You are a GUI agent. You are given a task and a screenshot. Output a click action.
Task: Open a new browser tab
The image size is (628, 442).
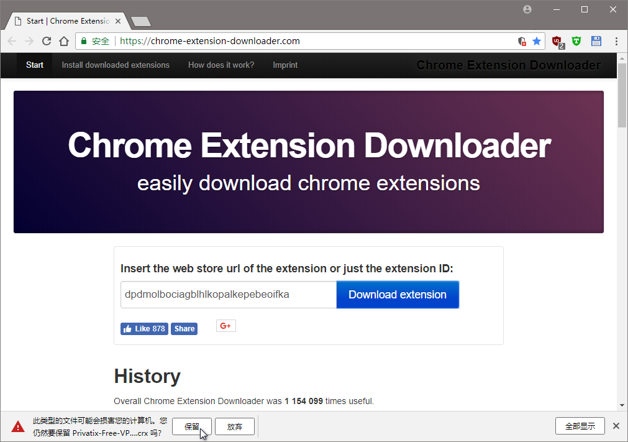click(x=141, y=21)
